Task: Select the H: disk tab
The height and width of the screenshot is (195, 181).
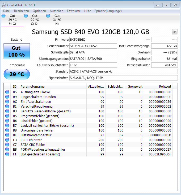Action: click(x=57, y=20)
